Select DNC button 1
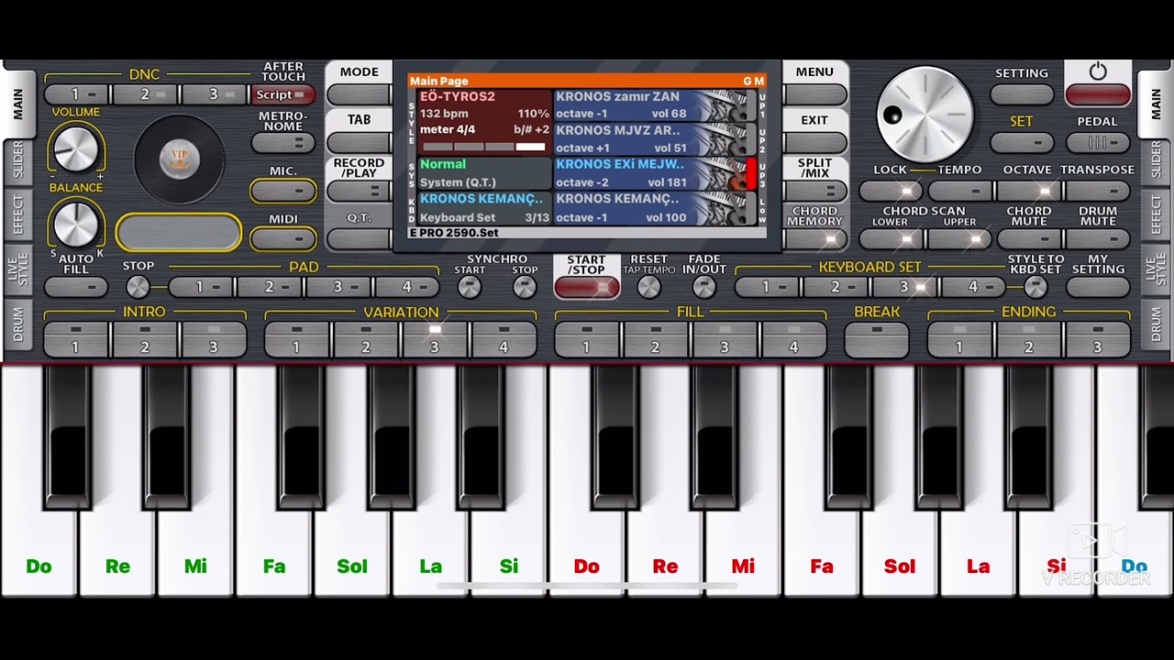This screenshot has width=1174, height=660. (76, 94)
